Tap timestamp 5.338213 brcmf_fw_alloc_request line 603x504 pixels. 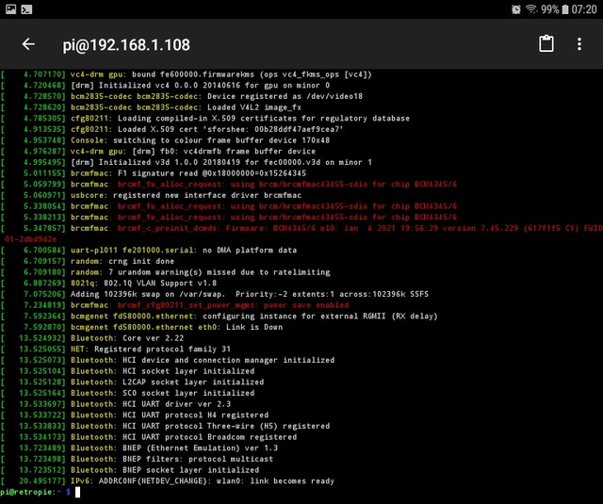229,218
